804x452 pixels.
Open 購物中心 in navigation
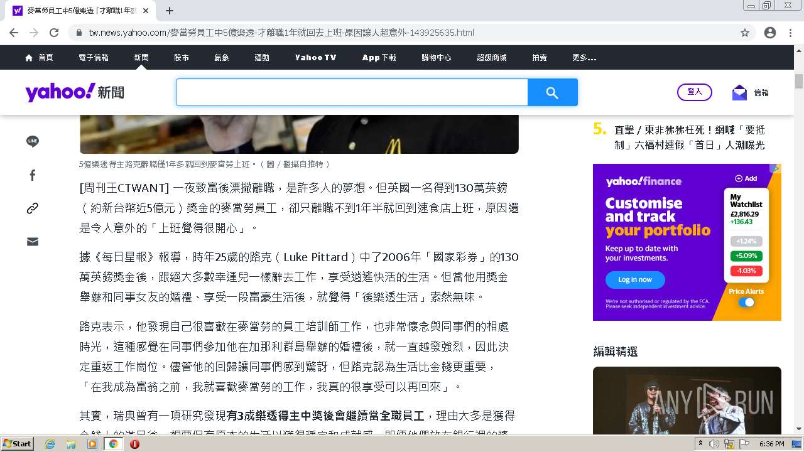tap(437, 57)
